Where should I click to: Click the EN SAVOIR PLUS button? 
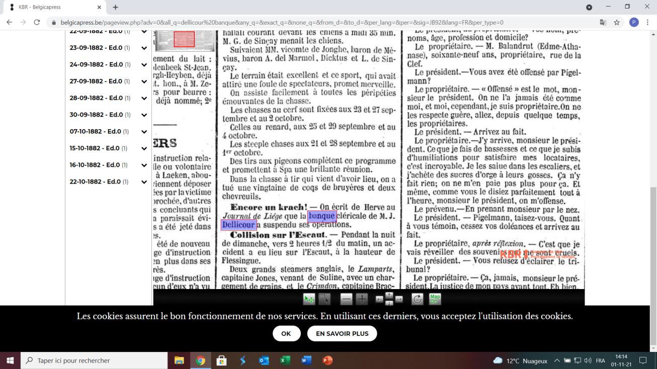pos(342,333)
